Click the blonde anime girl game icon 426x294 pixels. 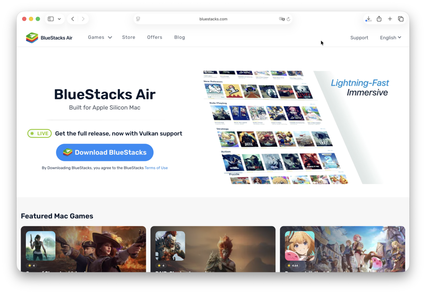pyautogui.click(x=300, y=246)
